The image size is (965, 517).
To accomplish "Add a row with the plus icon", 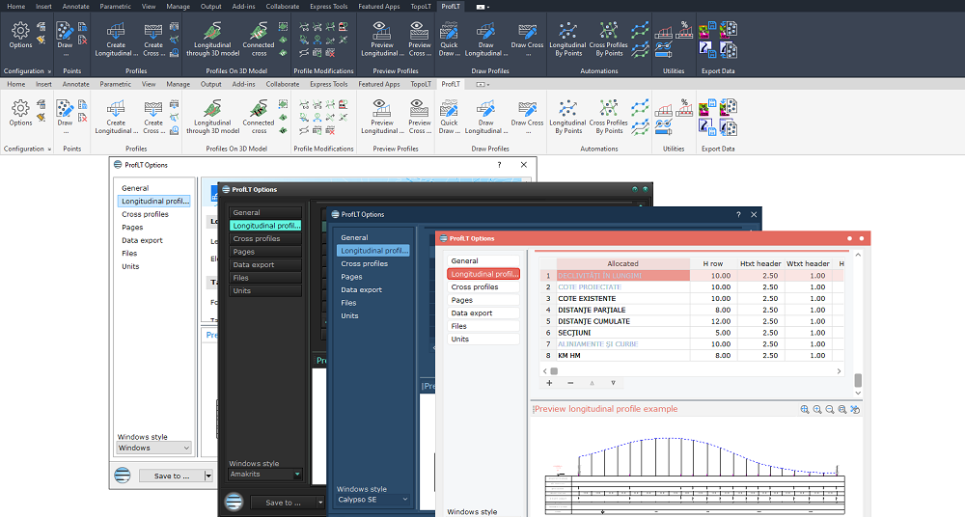I will click(x=550, y=383).
